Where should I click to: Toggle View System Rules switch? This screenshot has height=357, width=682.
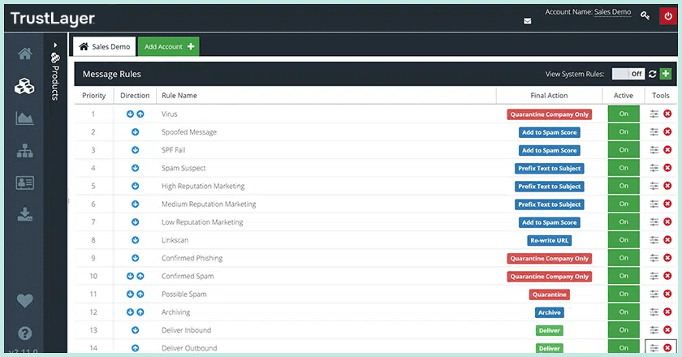pos(628,74)
